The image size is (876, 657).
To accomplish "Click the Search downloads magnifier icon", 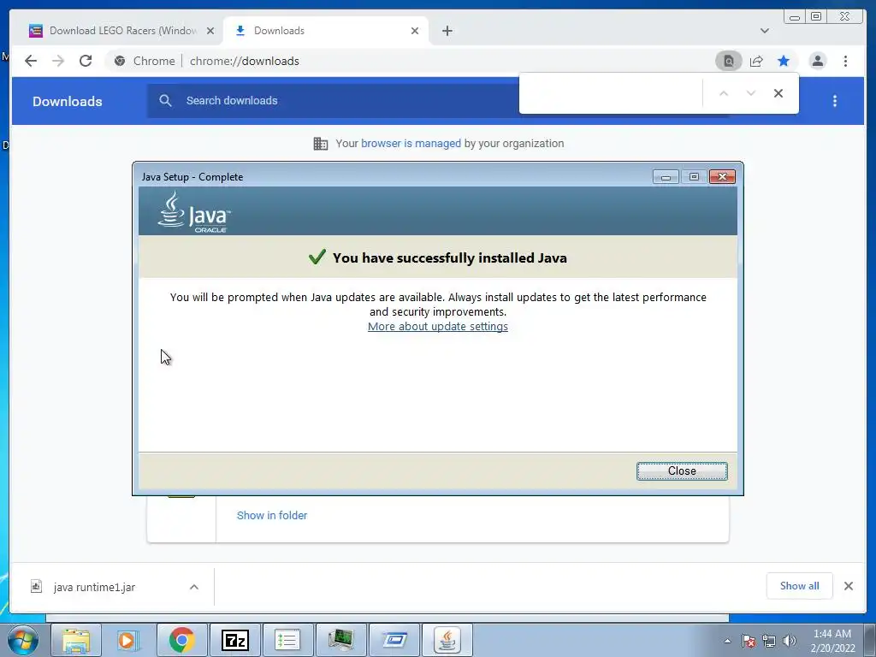I will pos(165,101).
